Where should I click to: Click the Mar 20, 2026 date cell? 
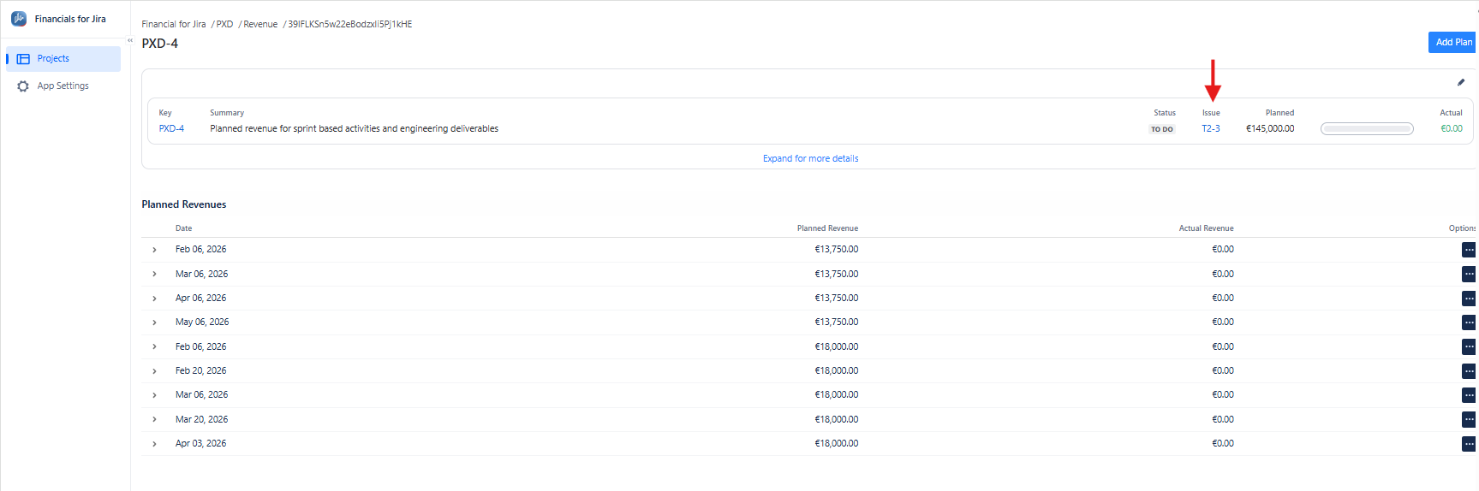pos(202,419)
